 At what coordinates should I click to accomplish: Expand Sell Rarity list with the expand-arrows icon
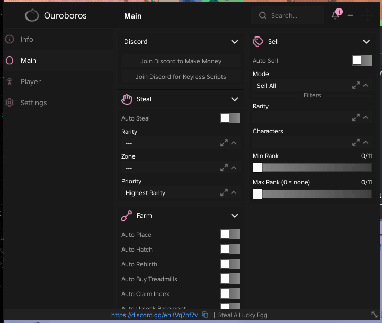[x=356, y=118]
